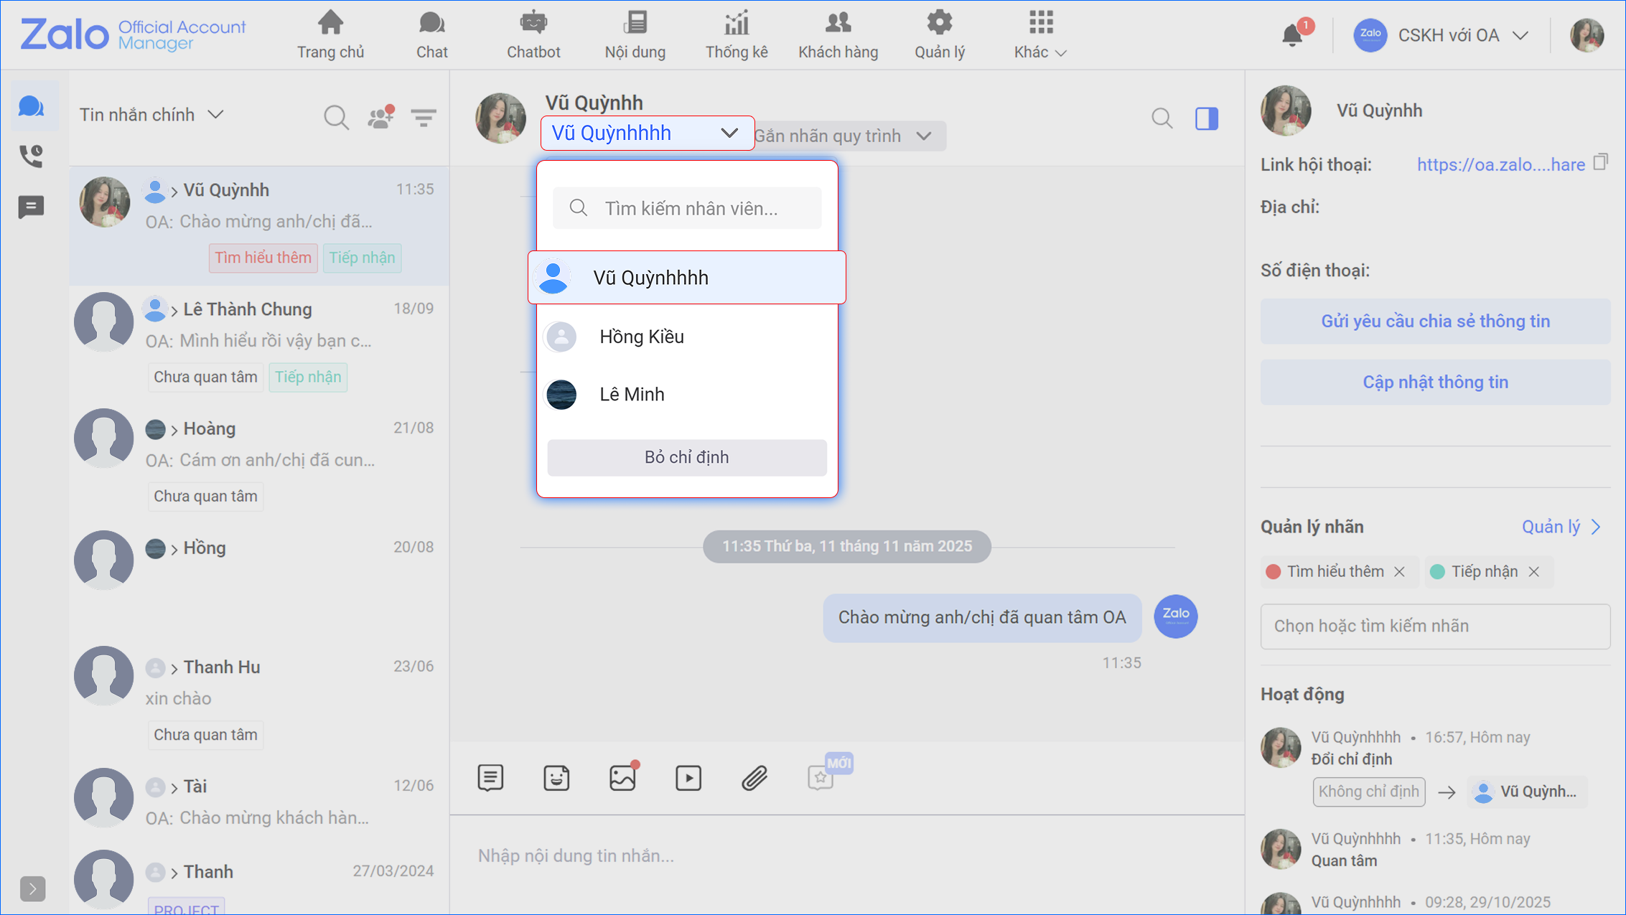The image size is (1626, 915).
Task: Click the send image icon
Action: (x=622, y=778)
